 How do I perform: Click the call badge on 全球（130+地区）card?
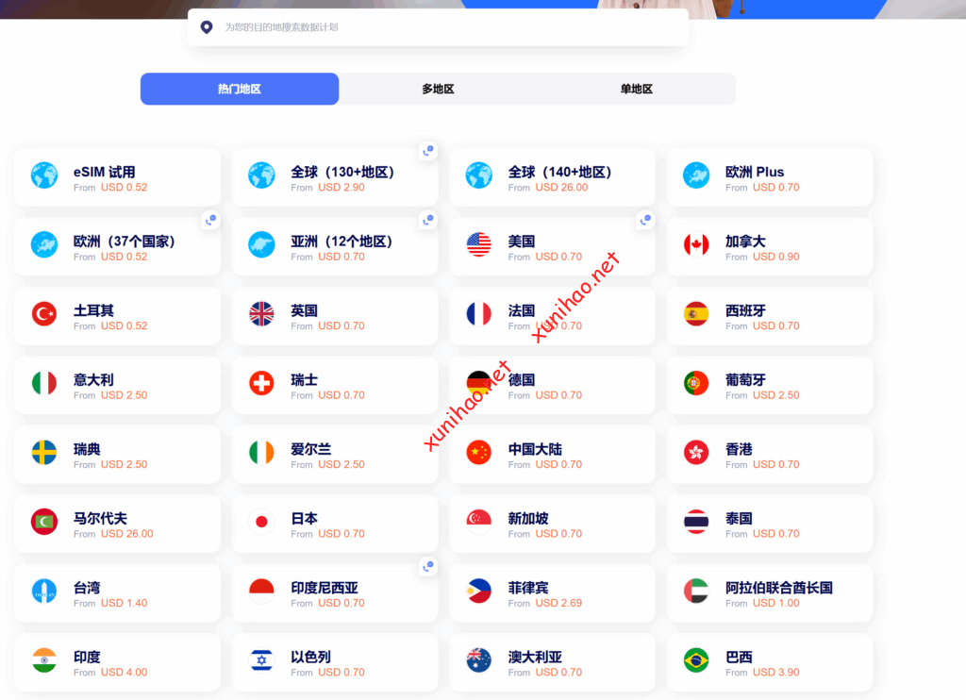click(428, 151)
